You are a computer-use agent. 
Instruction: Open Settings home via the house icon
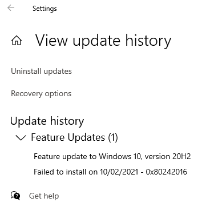coord(17,41)
